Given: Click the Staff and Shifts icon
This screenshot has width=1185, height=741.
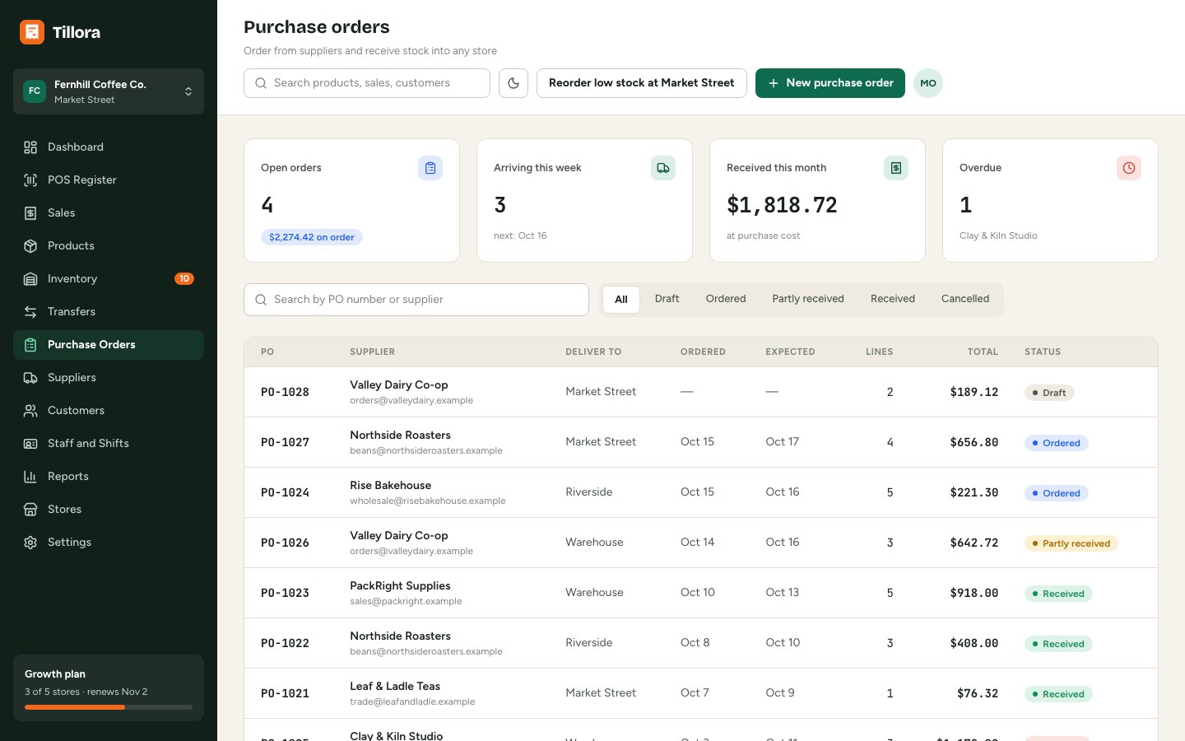Looking at the screenshot, I should click(30, 444).
